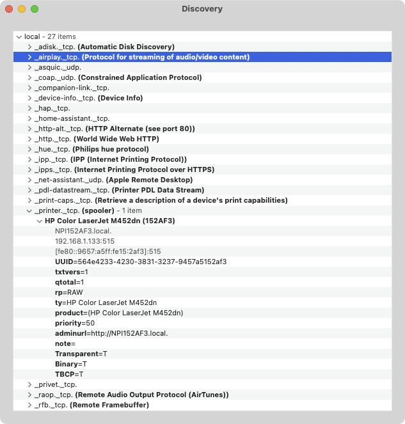Select the Apple Remote Desktop row
405x424 pixels.
pyautogui.click(x=202, y=180)
